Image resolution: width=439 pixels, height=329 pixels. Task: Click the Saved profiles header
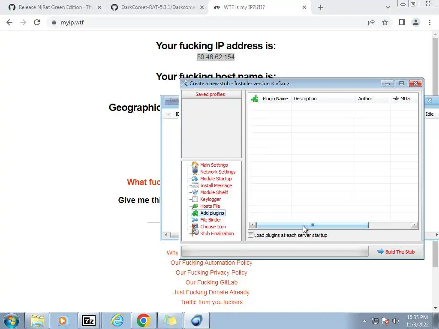tap(211, 94)
